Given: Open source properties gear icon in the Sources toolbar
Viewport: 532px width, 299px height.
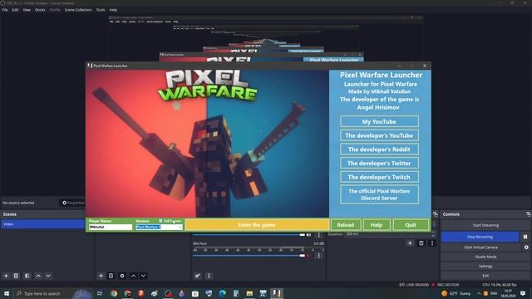Looking at the screenshot, I should point(122,276).
